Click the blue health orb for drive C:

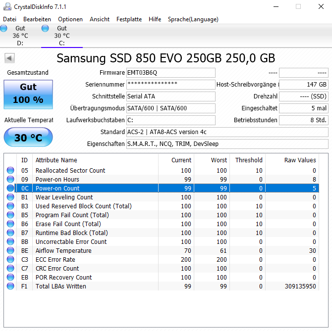coord(45,28)
